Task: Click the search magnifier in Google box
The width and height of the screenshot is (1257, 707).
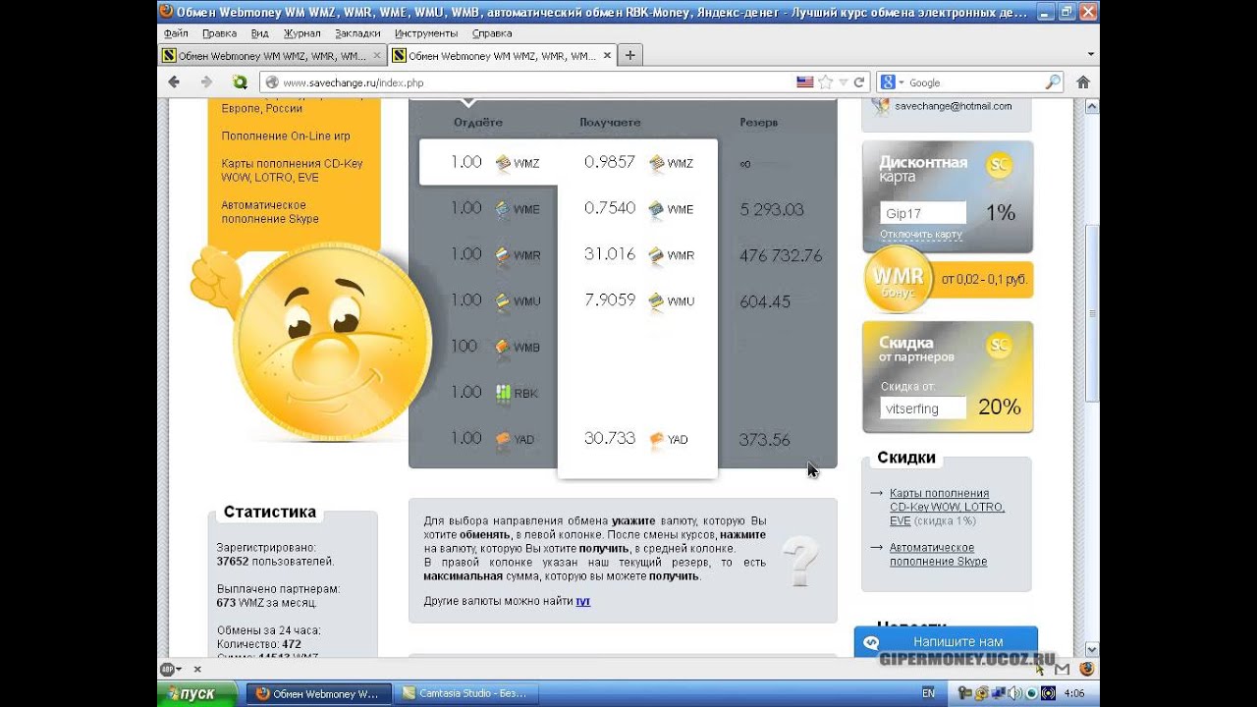Action: click(x=1053, y=82)
